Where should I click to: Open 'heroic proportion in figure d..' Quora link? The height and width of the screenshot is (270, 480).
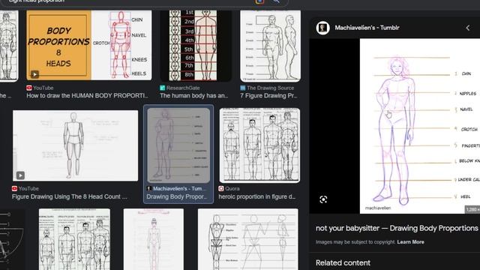click(257, 196)
